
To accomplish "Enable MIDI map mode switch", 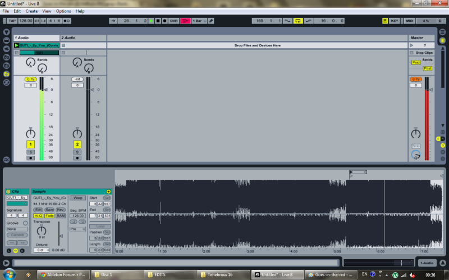I will (410, 21).
